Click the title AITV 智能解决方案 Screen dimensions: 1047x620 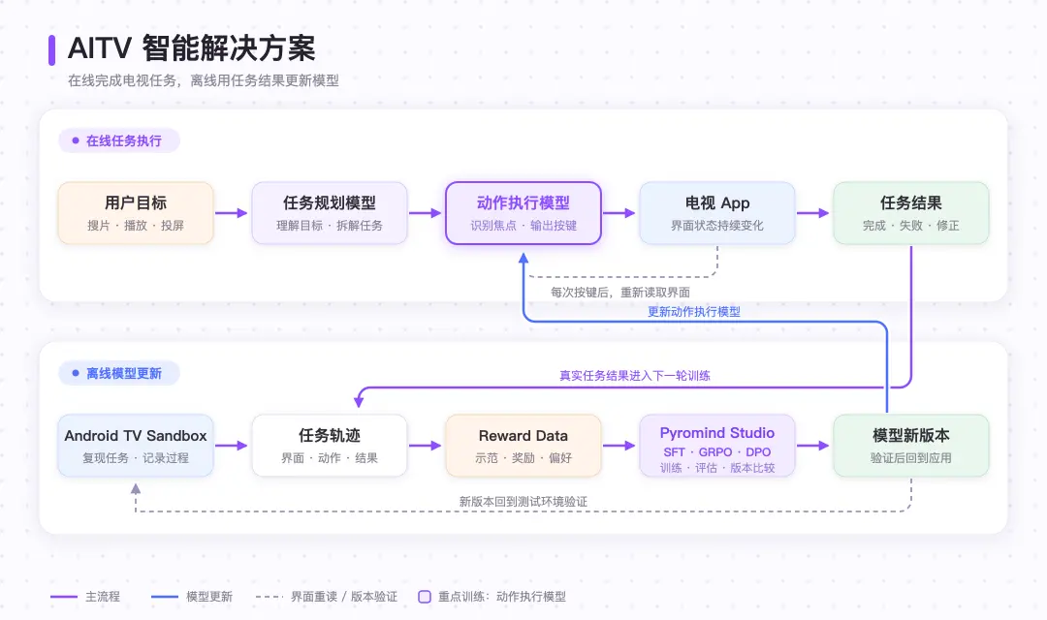point(192,48)
